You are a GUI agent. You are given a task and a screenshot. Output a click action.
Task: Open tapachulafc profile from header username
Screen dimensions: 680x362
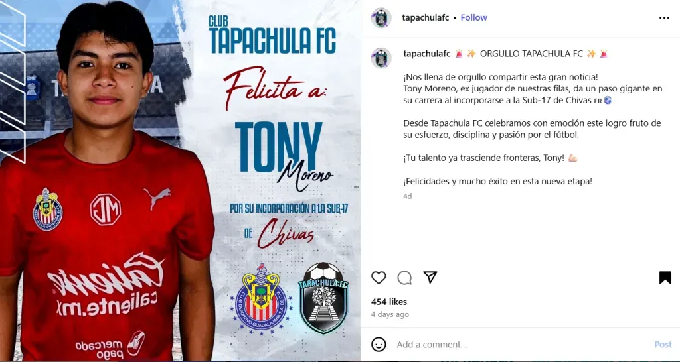coord(426,18)
